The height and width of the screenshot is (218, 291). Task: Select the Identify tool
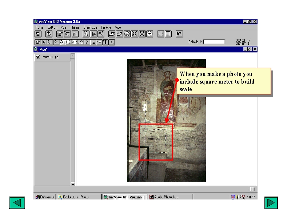point(38,42)
